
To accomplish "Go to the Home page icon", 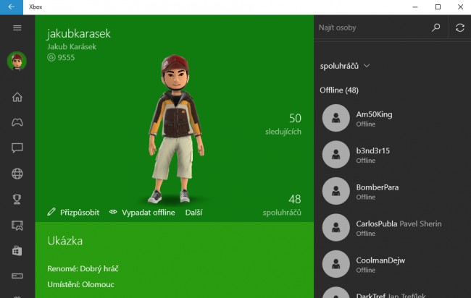I will coord(17,97).
